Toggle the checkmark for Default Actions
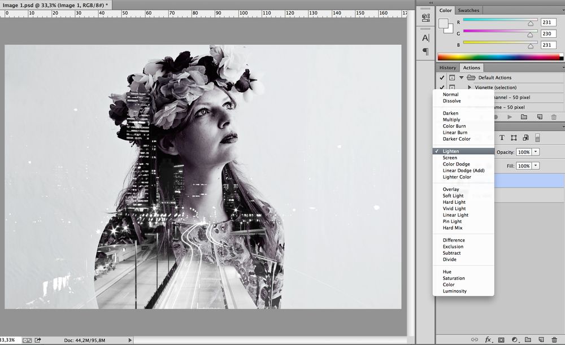 (442, 77)
